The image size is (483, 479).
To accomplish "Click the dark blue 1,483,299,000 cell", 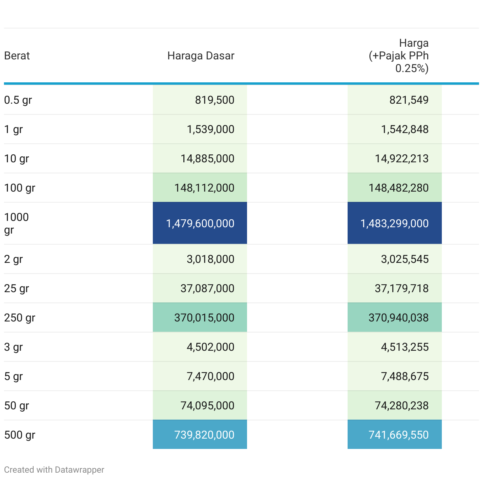I will [394, 223].
